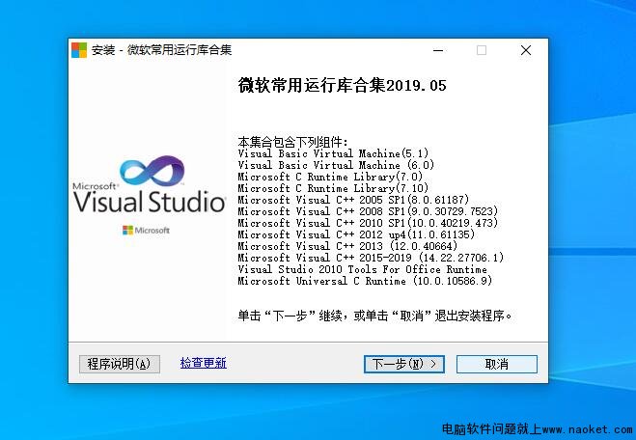Click Visual C++ 2013 (12.0.40664) entry
Screen dimensions: 636x440
tap(347, 246)
